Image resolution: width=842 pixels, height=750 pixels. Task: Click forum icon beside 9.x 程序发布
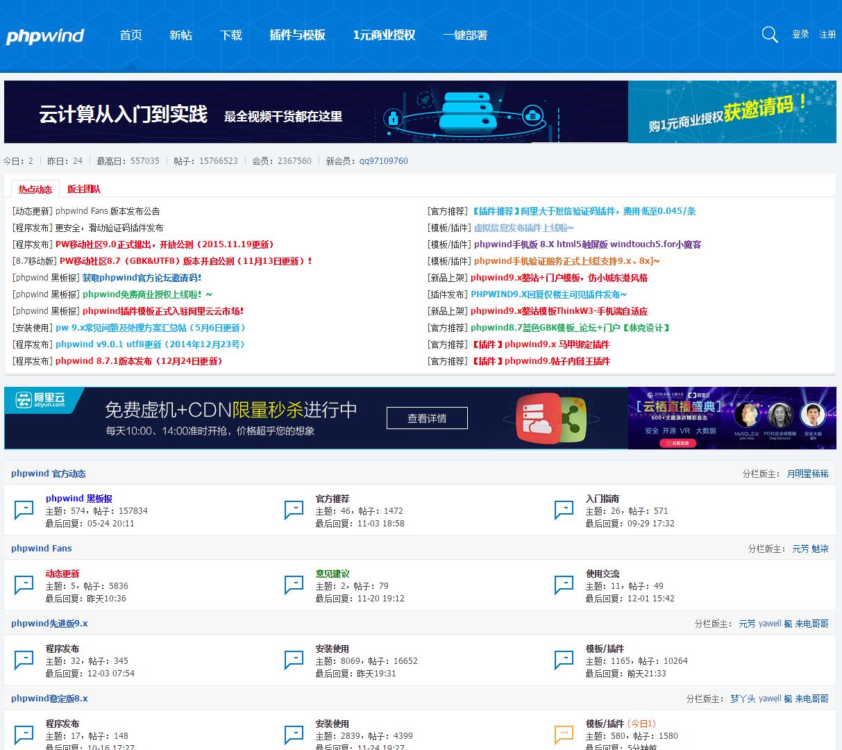pyautogui.click(x=24, y=660)
